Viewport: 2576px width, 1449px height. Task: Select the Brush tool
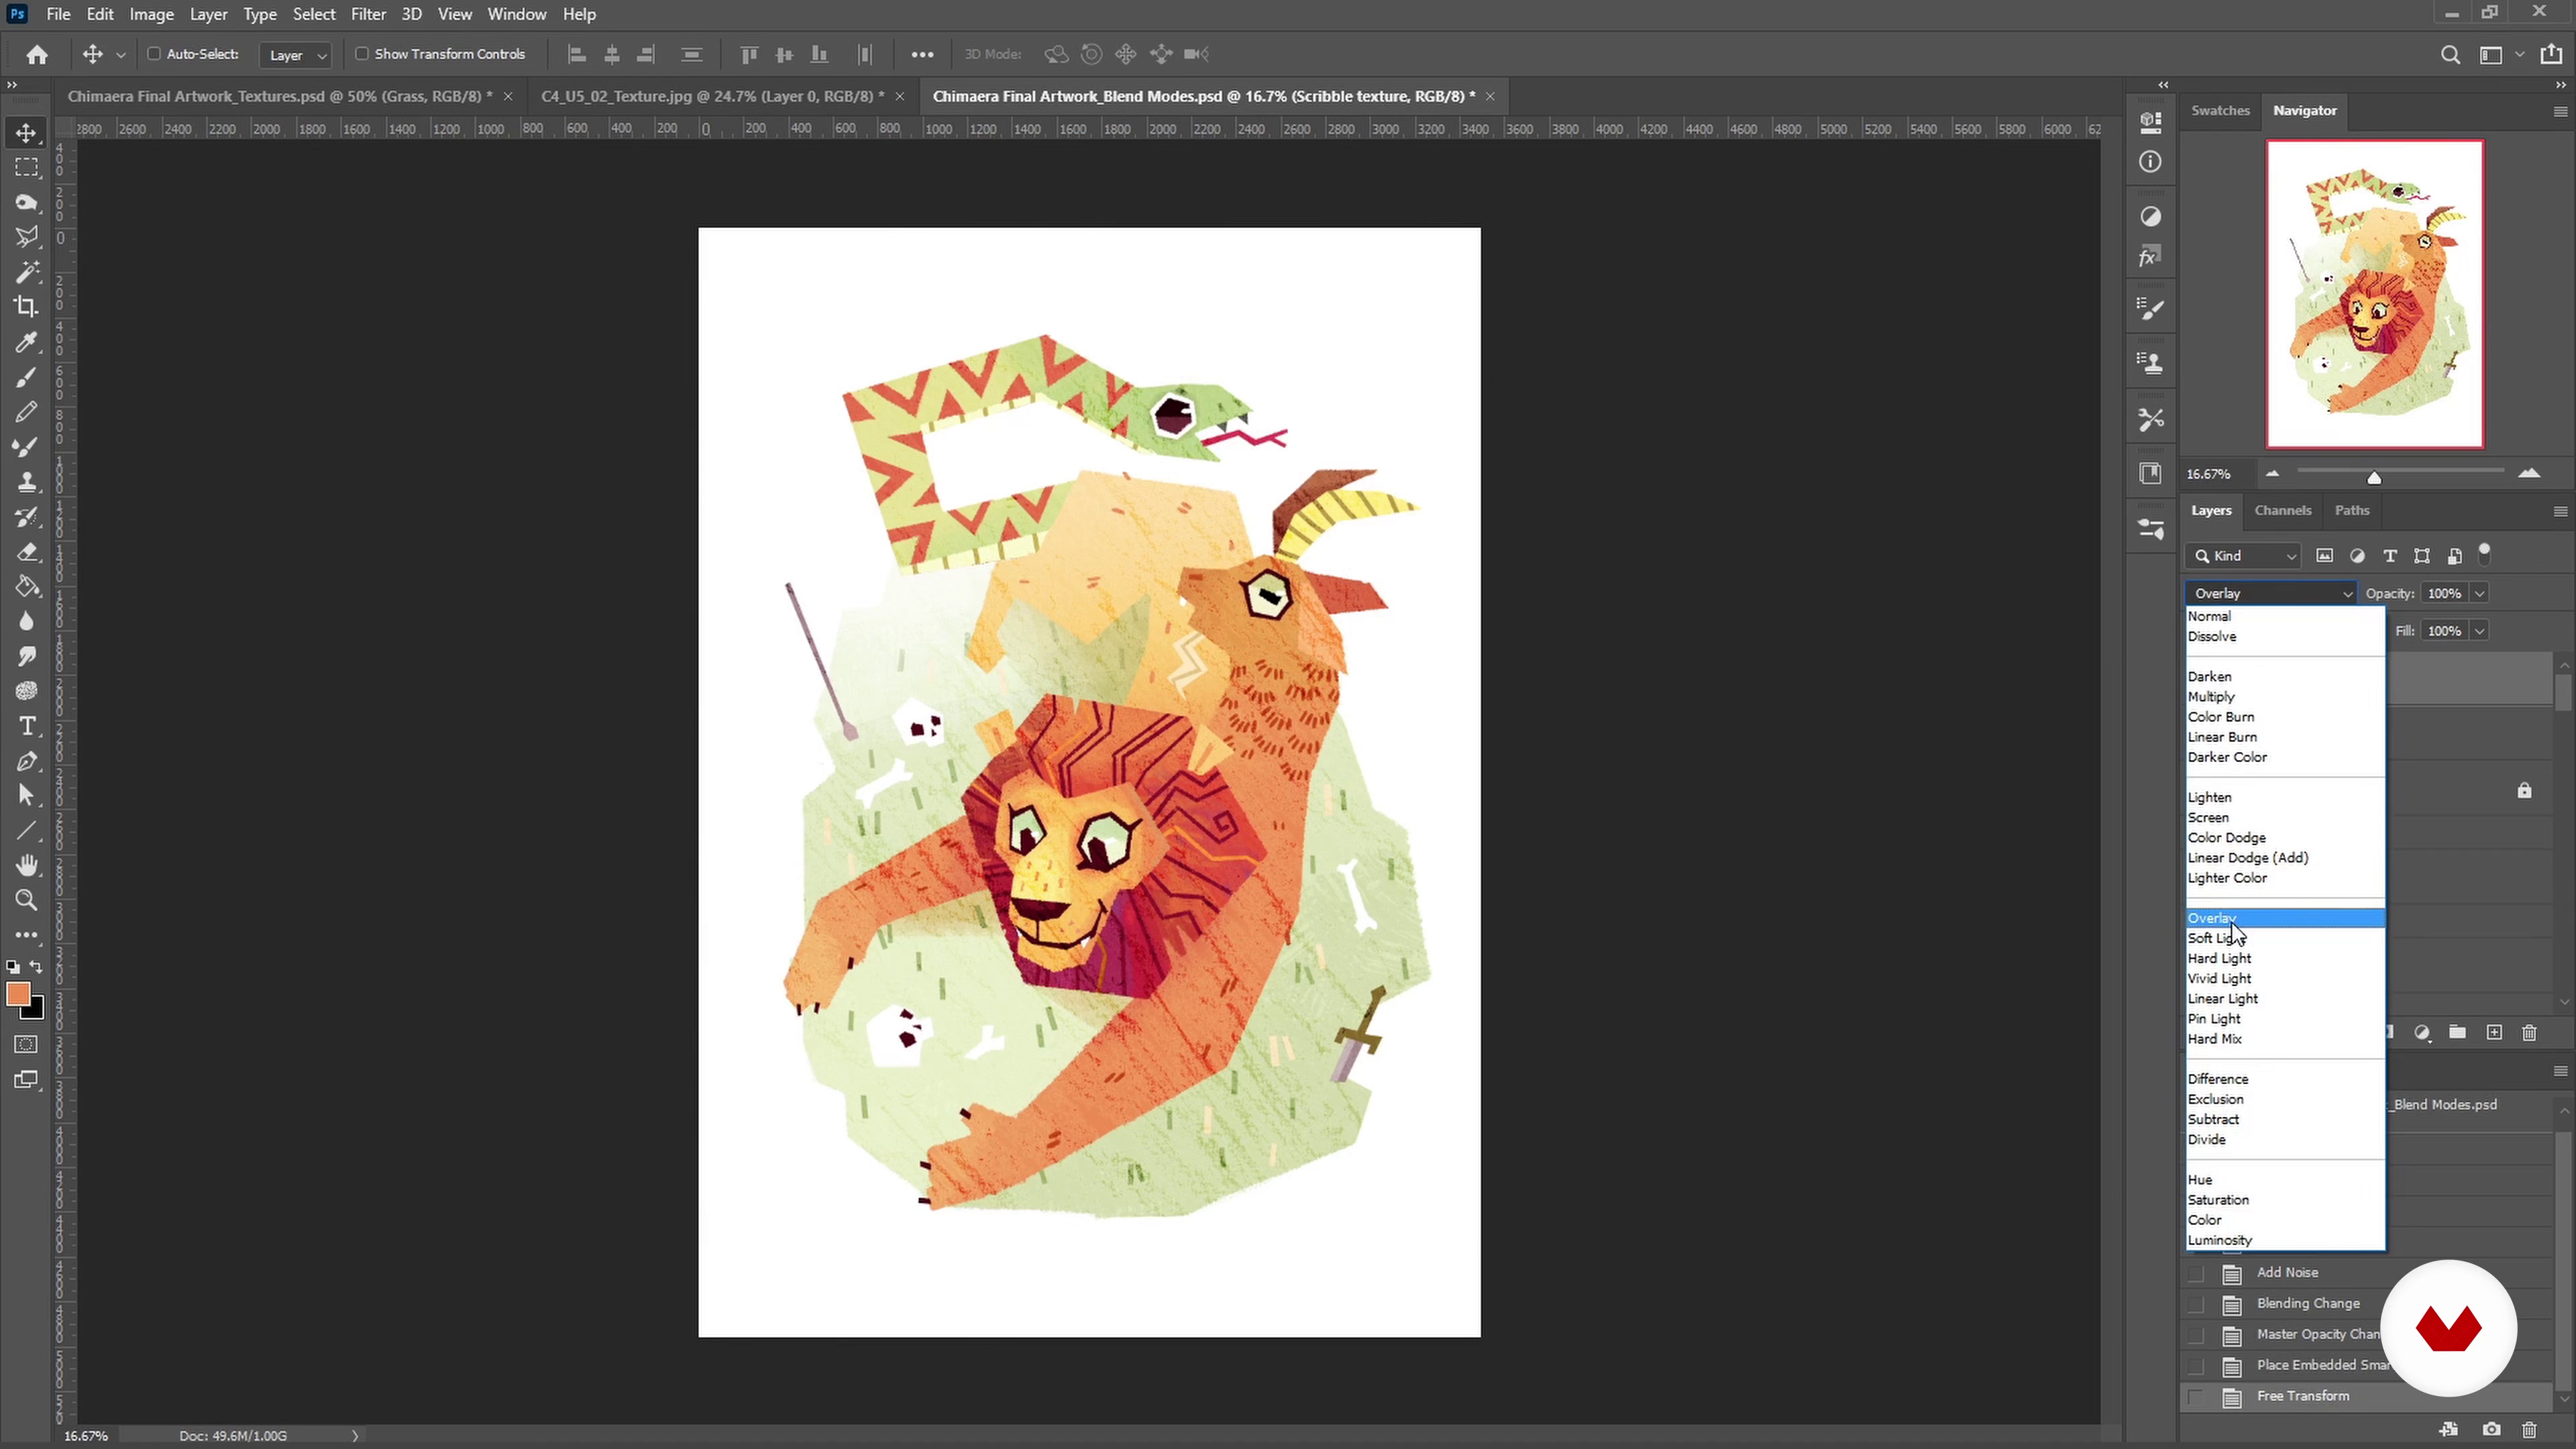click(x=26, y=377)
